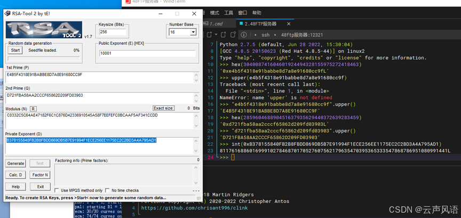Open the github.com/chrisant996/clink link
461x218 pixels.
pos(194,208)
